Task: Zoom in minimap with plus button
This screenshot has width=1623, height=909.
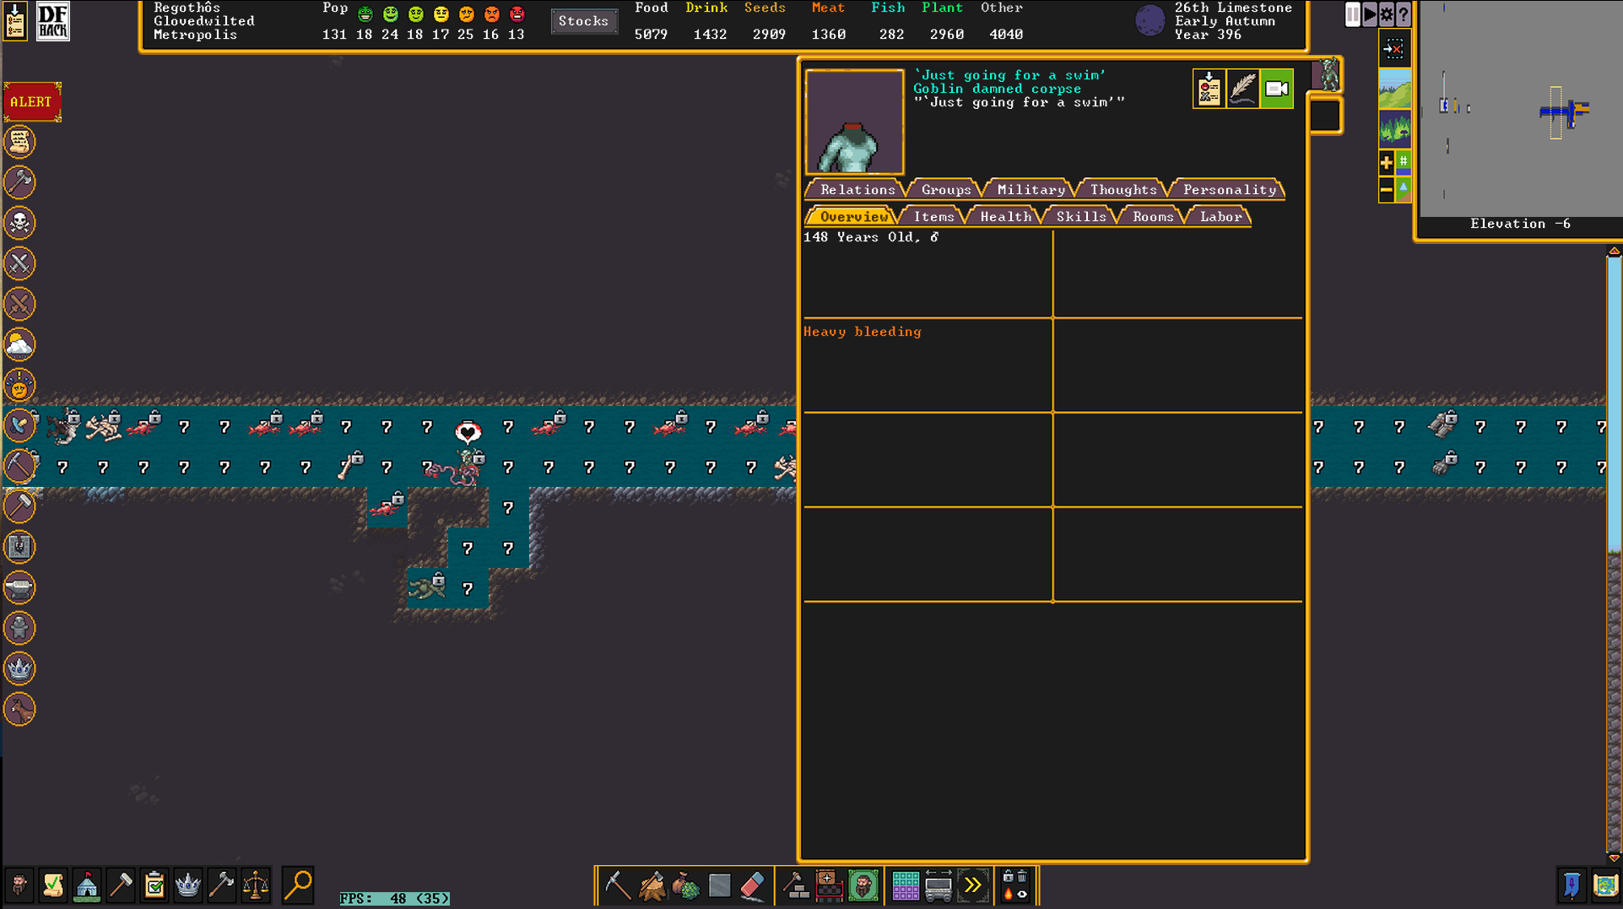Action: point(1386,162)
